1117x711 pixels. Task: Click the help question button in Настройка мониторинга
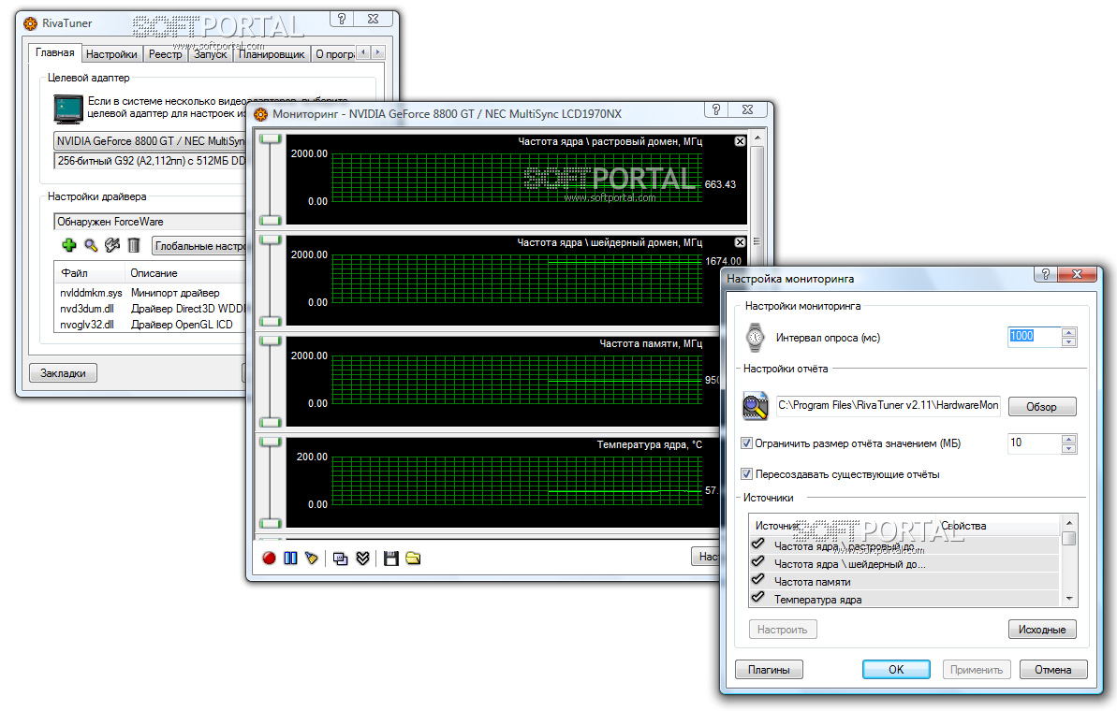point(1045,275)
